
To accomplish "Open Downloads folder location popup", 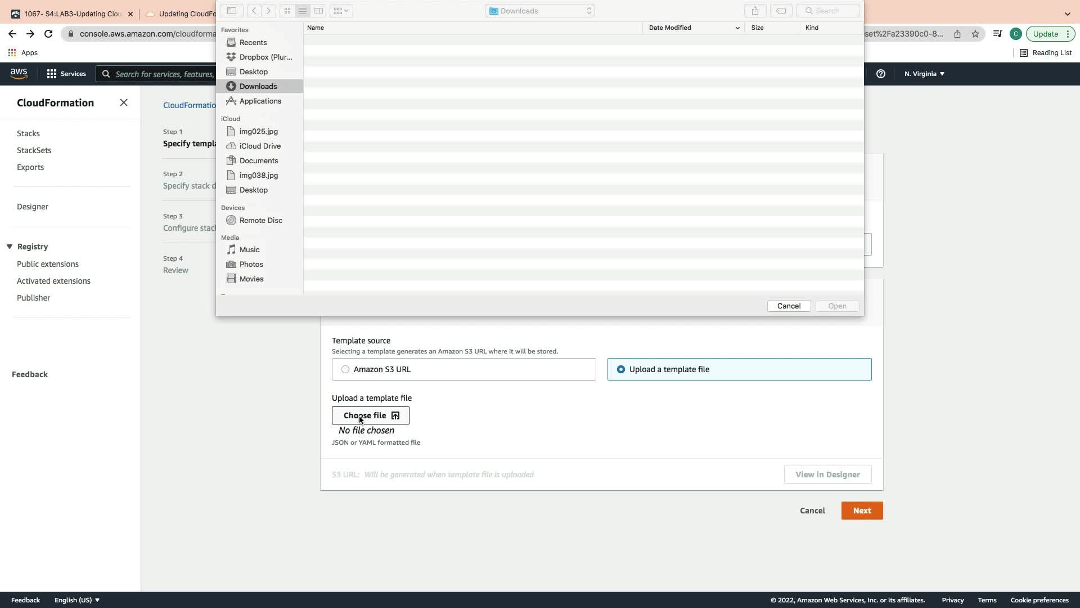I will [x=540, y=11].
